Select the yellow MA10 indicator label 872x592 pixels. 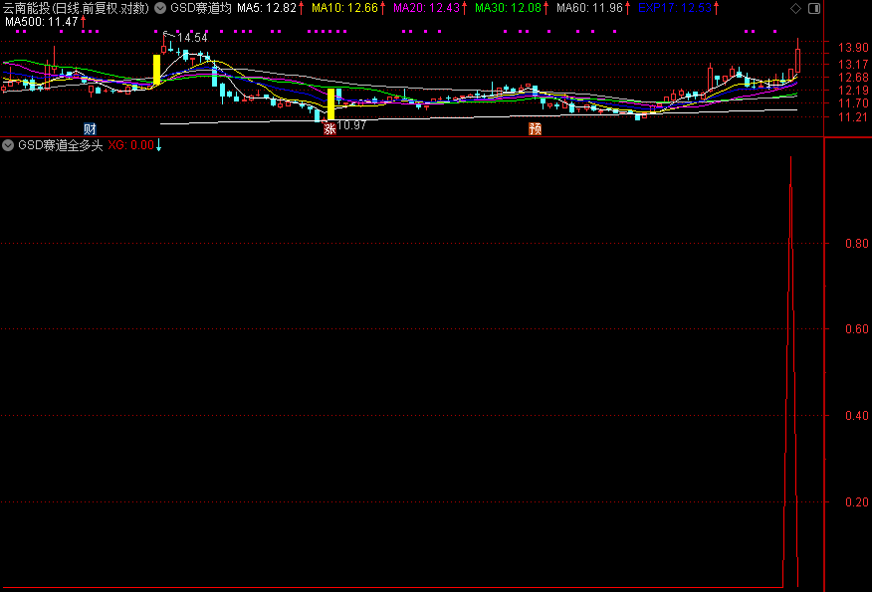(x=345, y=8)
